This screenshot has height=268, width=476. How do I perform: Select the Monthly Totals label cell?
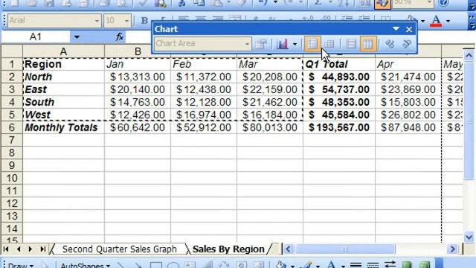pyautogui.click(x=63, y=127)
